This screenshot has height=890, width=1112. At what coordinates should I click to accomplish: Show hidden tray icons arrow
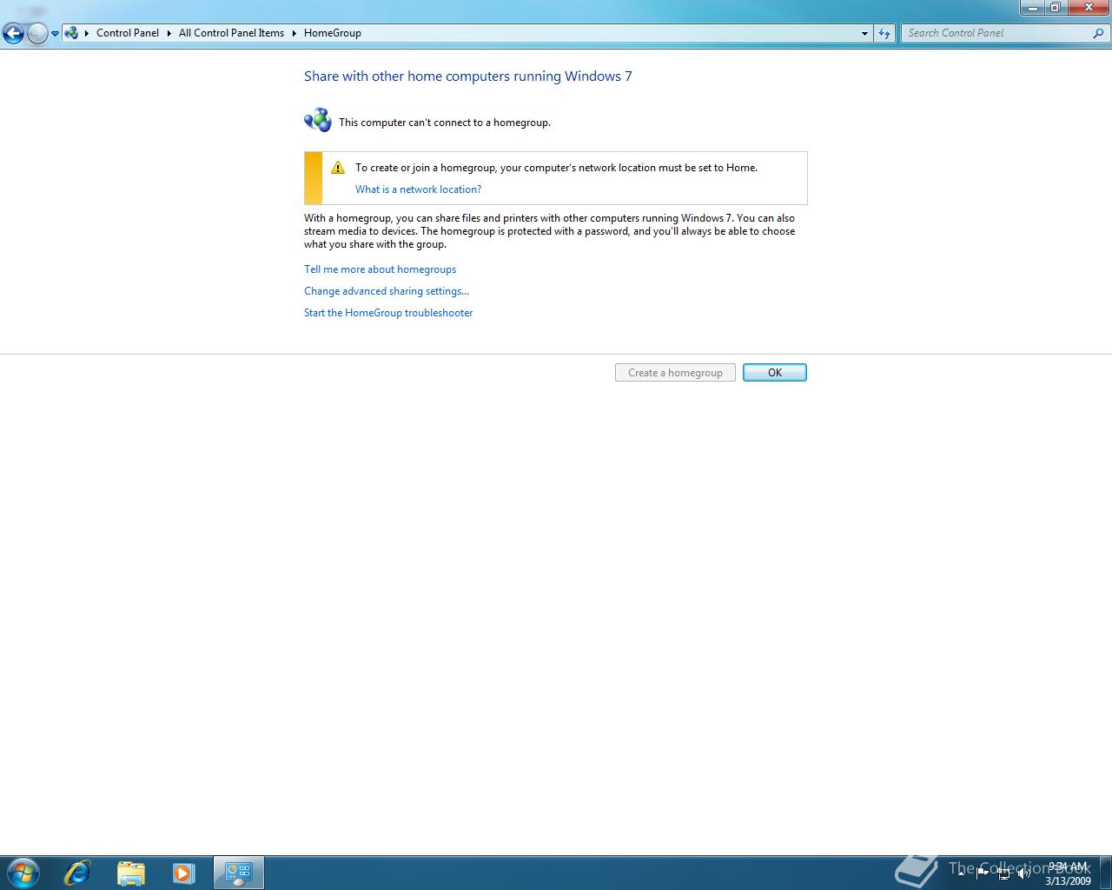pyautogui.click(x=962, y=873)
